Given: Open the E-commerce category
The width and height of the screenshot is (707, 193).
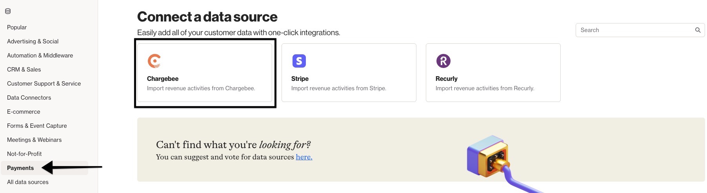Looking at the screenshot, I should pyautogui.click(x=24, y=112).
